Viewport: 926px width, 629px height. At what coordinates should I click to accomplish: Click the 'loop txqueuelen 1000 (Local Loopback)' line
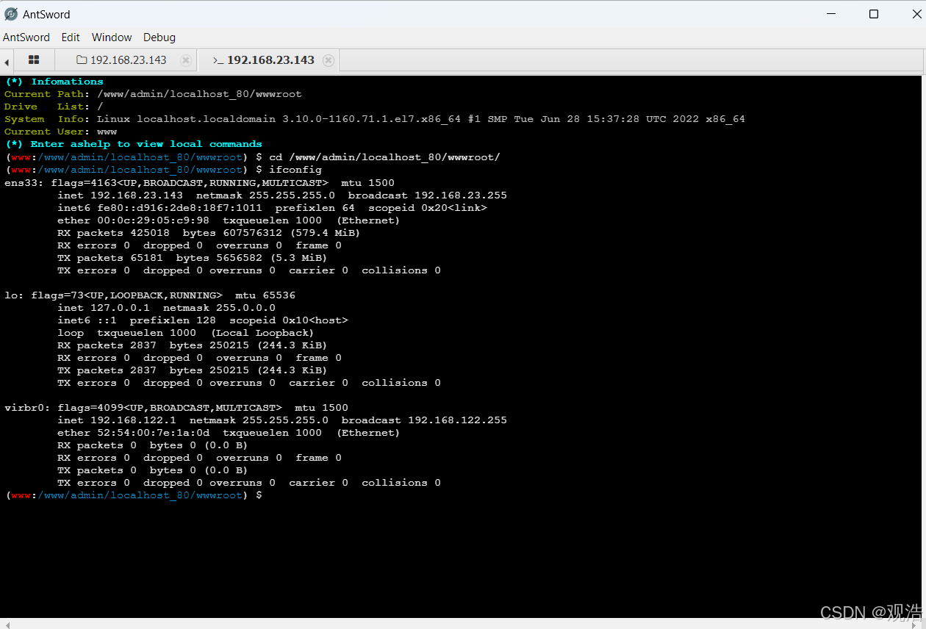tap(186, 332)
